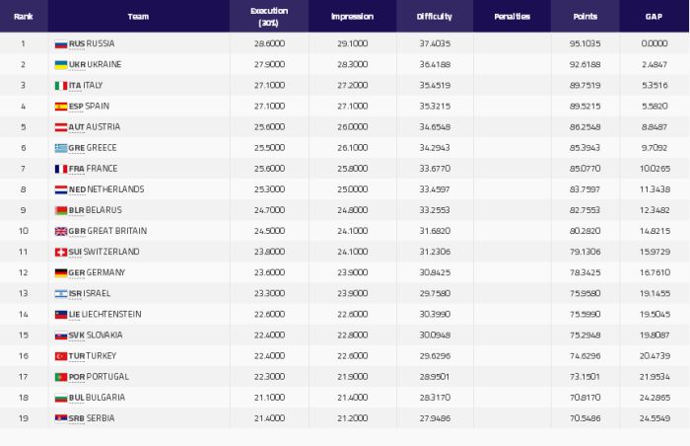
Task: Click the Greece flag icon
Action: pyautogui.click(x=60, y=148)
